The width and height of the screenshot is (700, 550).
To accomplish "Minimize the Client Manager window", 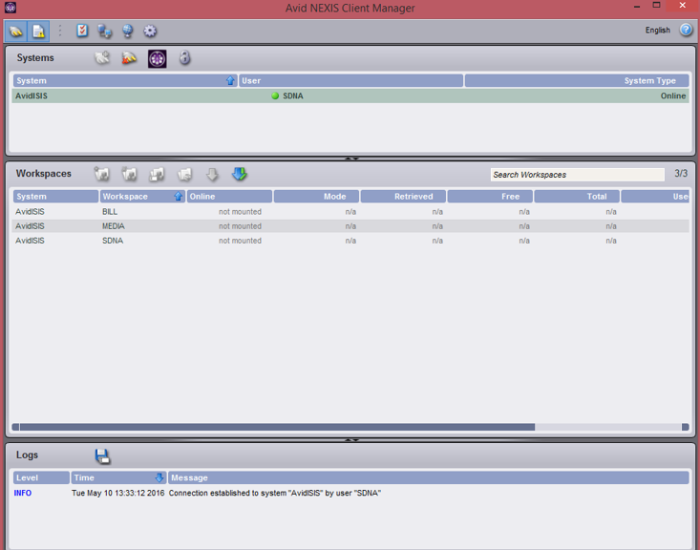I will pyautogui.click(x=637, y=7).
